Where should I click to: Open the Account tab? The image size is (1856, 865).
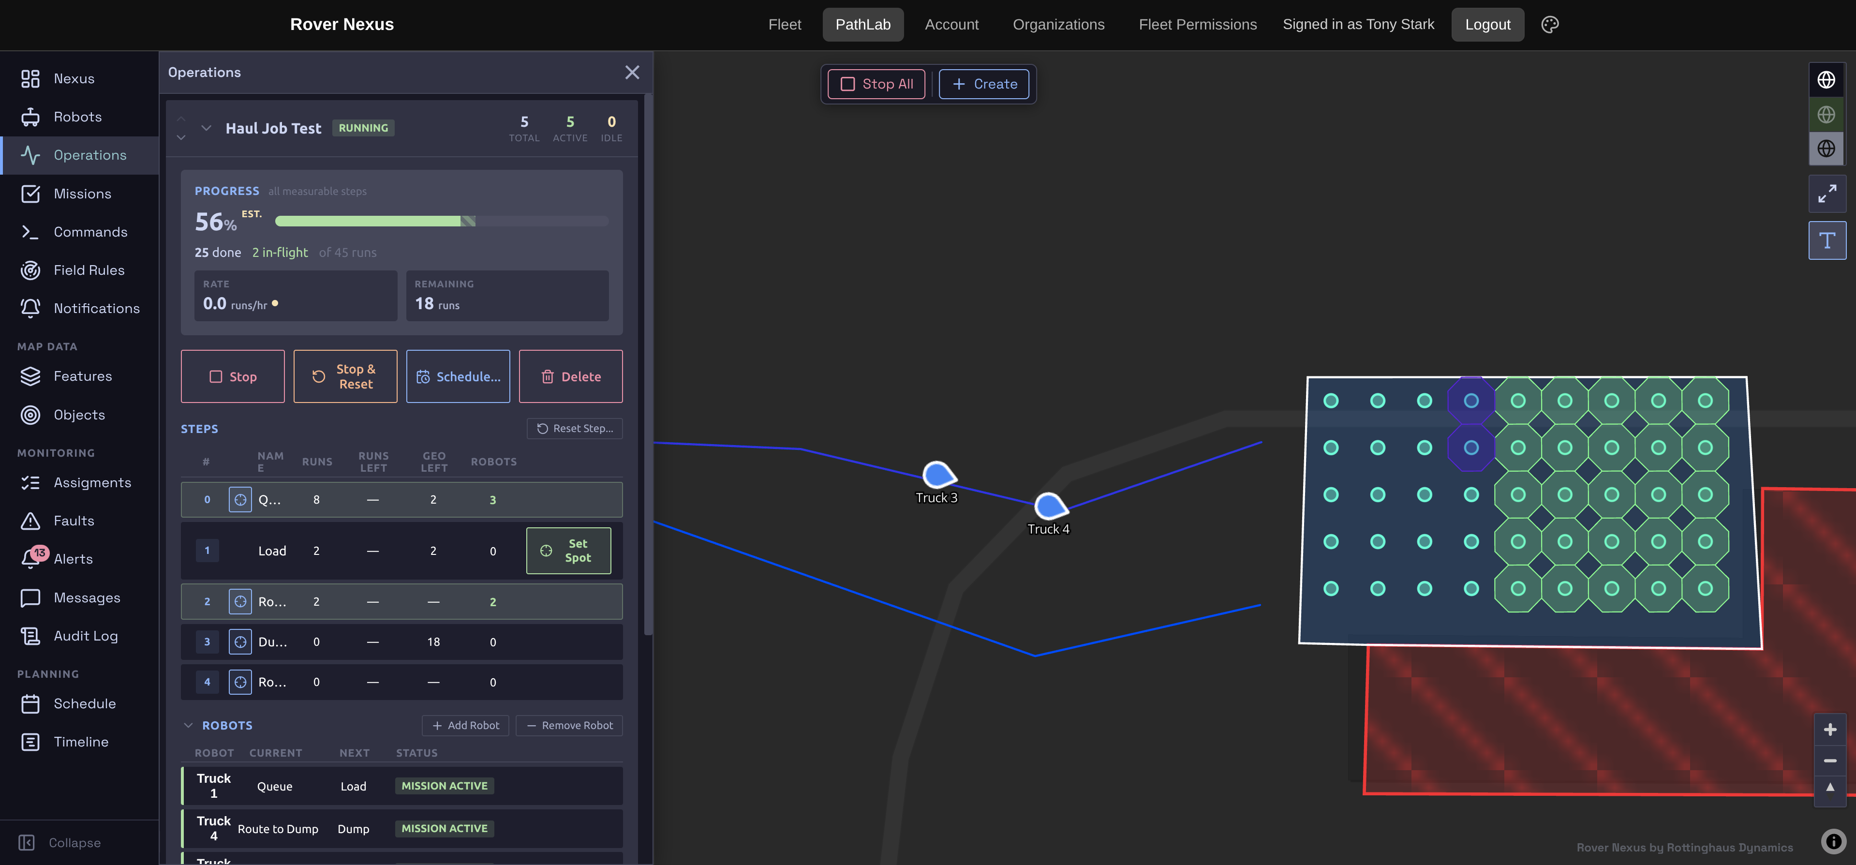pyautogui.click(x=952, y=25)
